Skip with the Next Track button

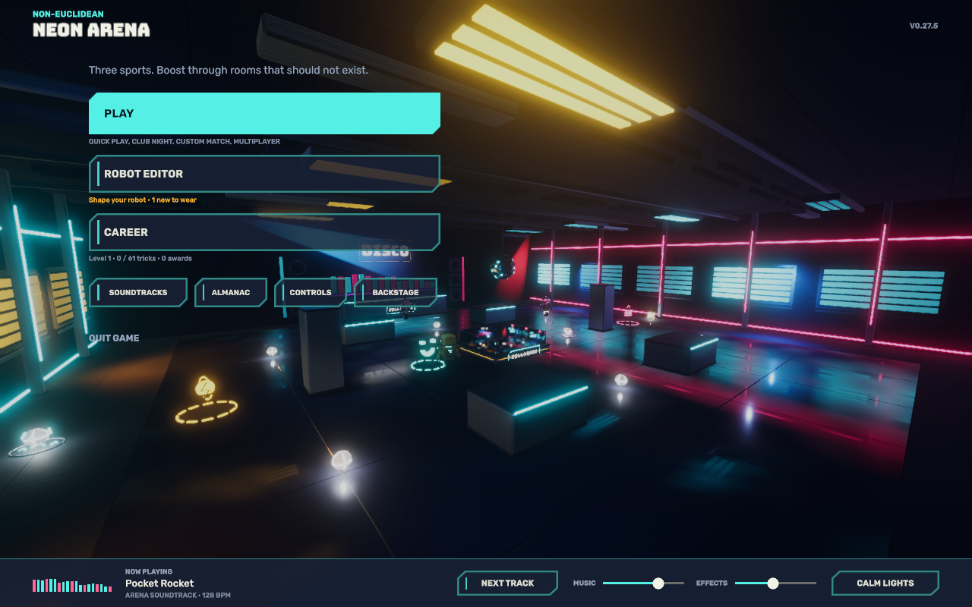coord(507,583)
